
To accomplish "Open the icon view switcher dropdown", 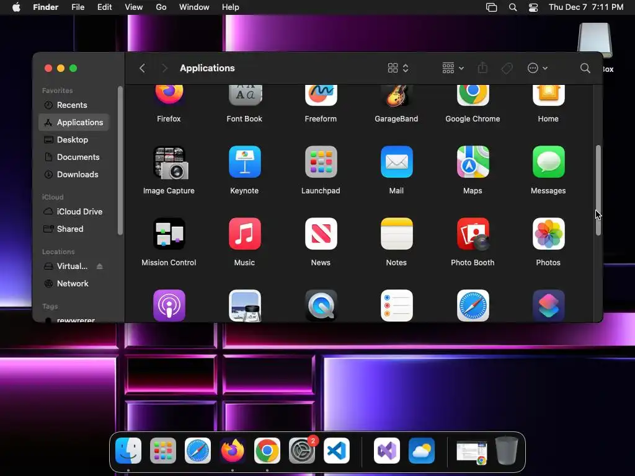I will (x=398, y=68).
